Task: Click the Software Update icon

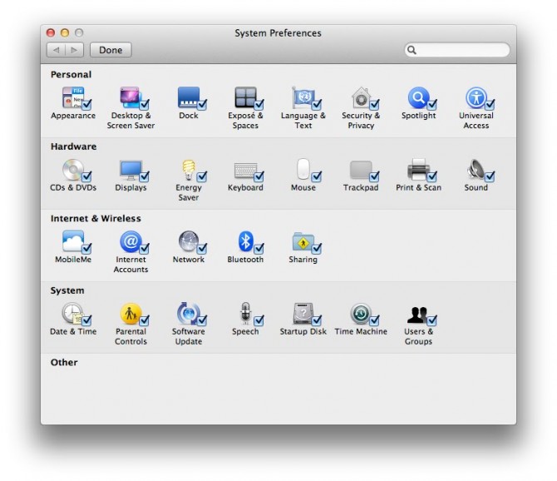Action: tap(187, 314)
